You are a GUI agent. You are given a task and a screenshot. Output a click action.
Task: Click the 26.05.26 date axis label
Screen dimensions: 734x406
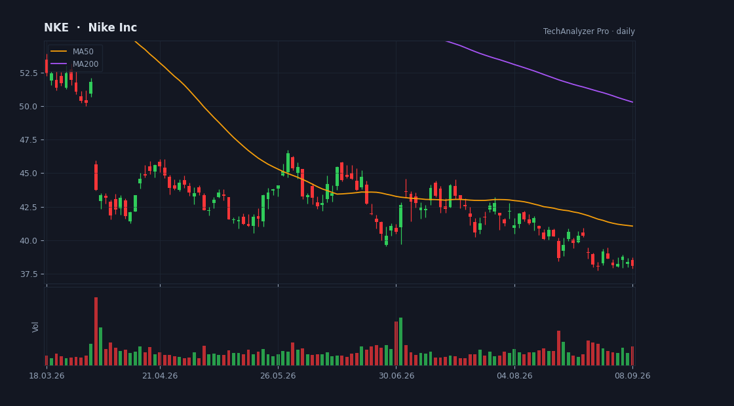[x=278, y=376]
